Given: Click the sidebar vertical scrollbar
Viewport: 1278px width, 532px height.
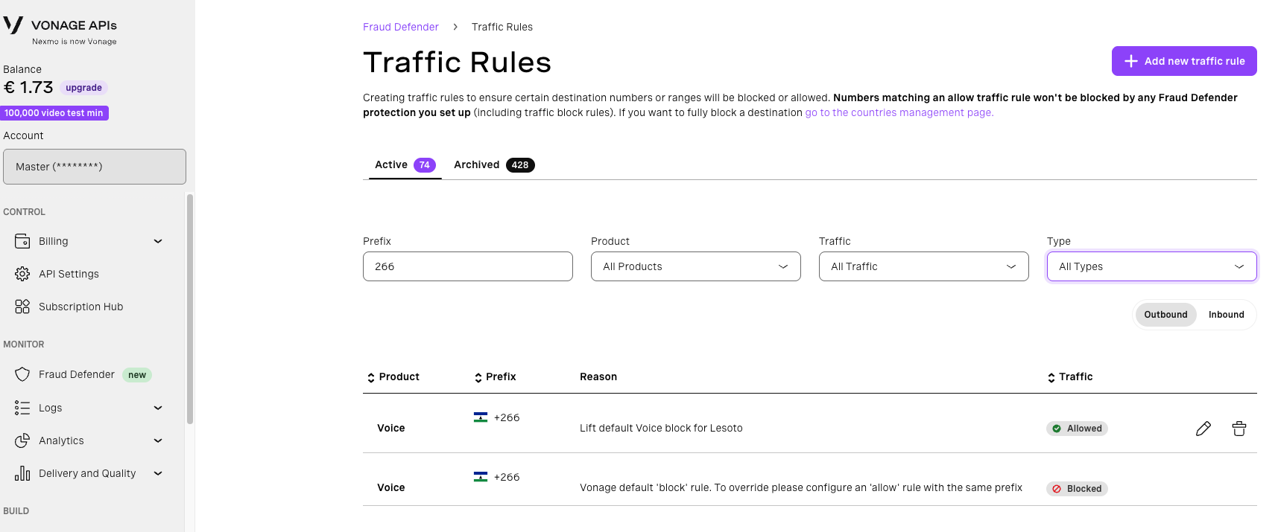Looking at the screenshot, I should (x=190, y=309).
